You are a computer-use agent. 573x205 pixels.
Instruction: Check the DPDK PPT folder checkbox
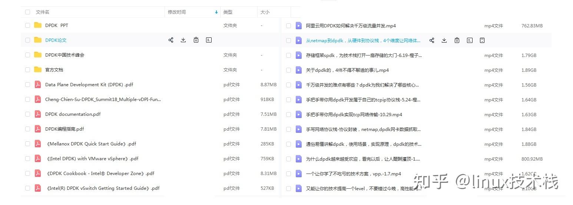click(x=27, y=25)
